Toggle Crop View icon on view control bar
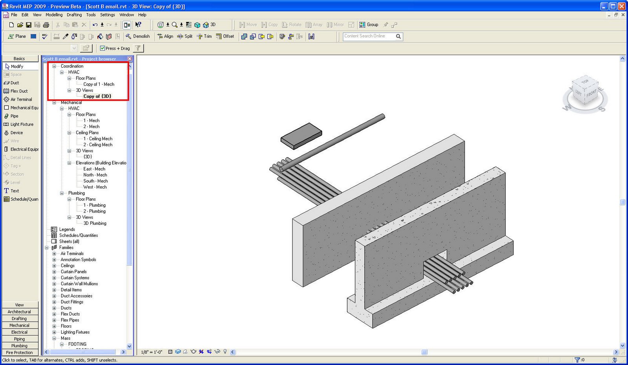628x365 pixels. coord(201,352)
